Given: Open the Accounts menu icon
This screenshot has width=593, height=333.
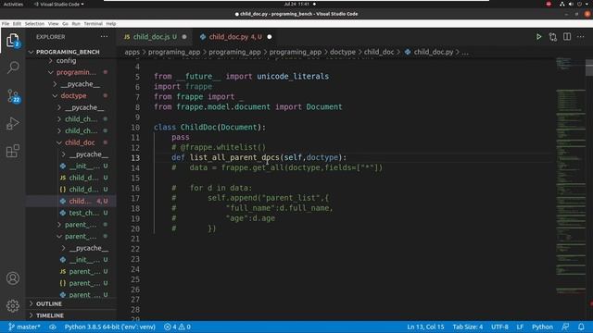Looking at the screenshot, I should click(x=13, y=278).
